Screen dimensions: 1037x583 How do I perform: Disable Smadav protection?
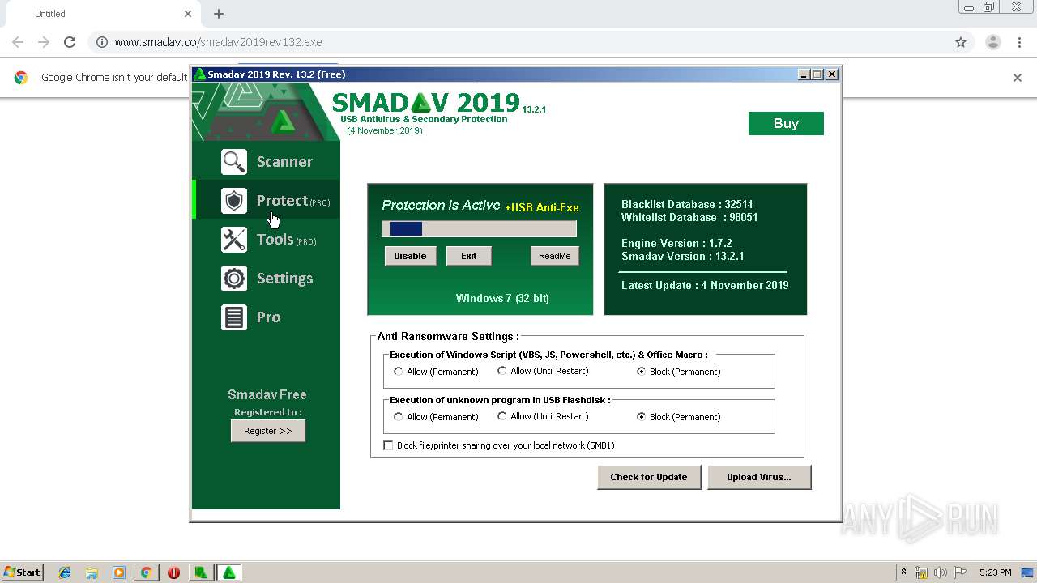[x=410, y=256]
